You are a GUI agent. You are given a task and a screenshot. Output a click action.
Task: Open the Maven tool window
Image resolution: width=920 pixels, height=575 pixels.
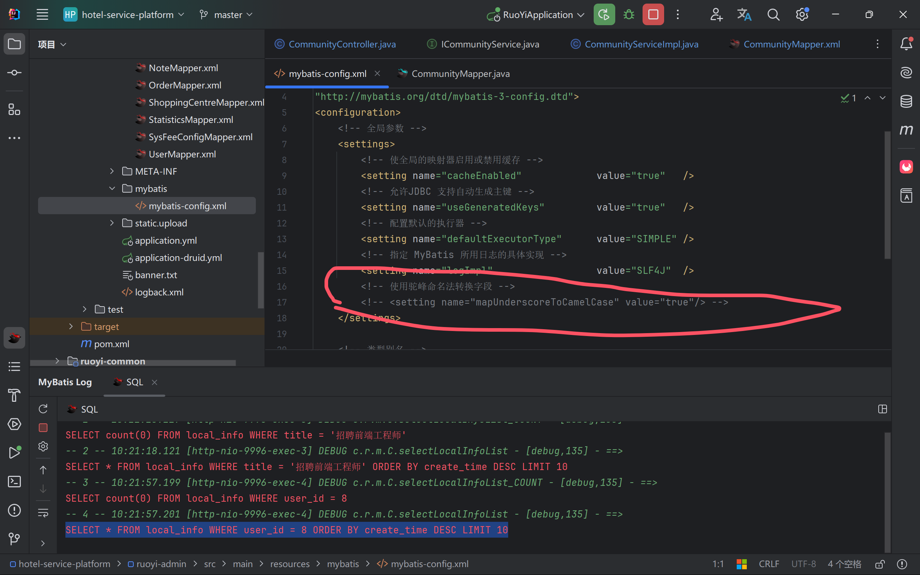click(906, 130)
